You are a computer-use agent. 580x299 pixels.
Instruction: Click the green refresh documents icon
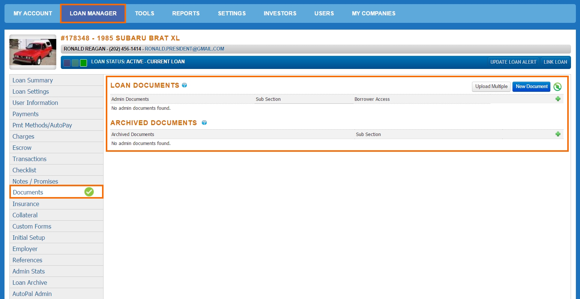click(557, 87)
